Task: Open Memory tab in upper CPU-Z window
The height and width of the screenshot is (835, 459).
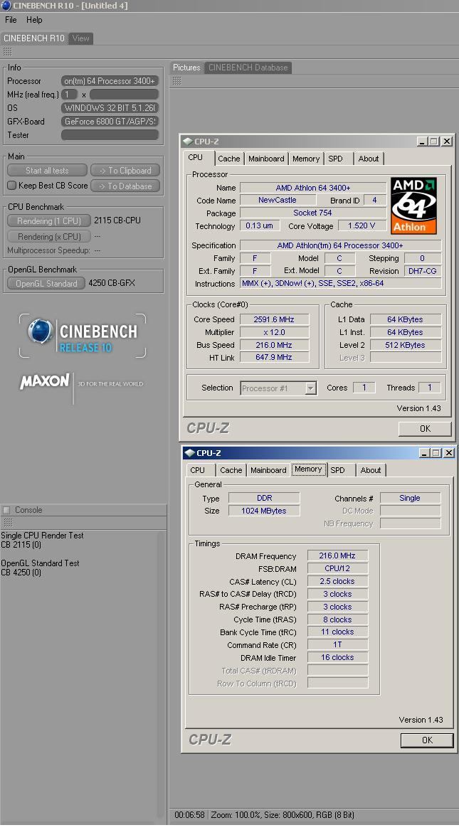Action: (306, 159)
